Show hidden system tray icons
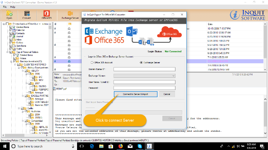The height and width of the screenshot is (150, 268). click(229, 146)
